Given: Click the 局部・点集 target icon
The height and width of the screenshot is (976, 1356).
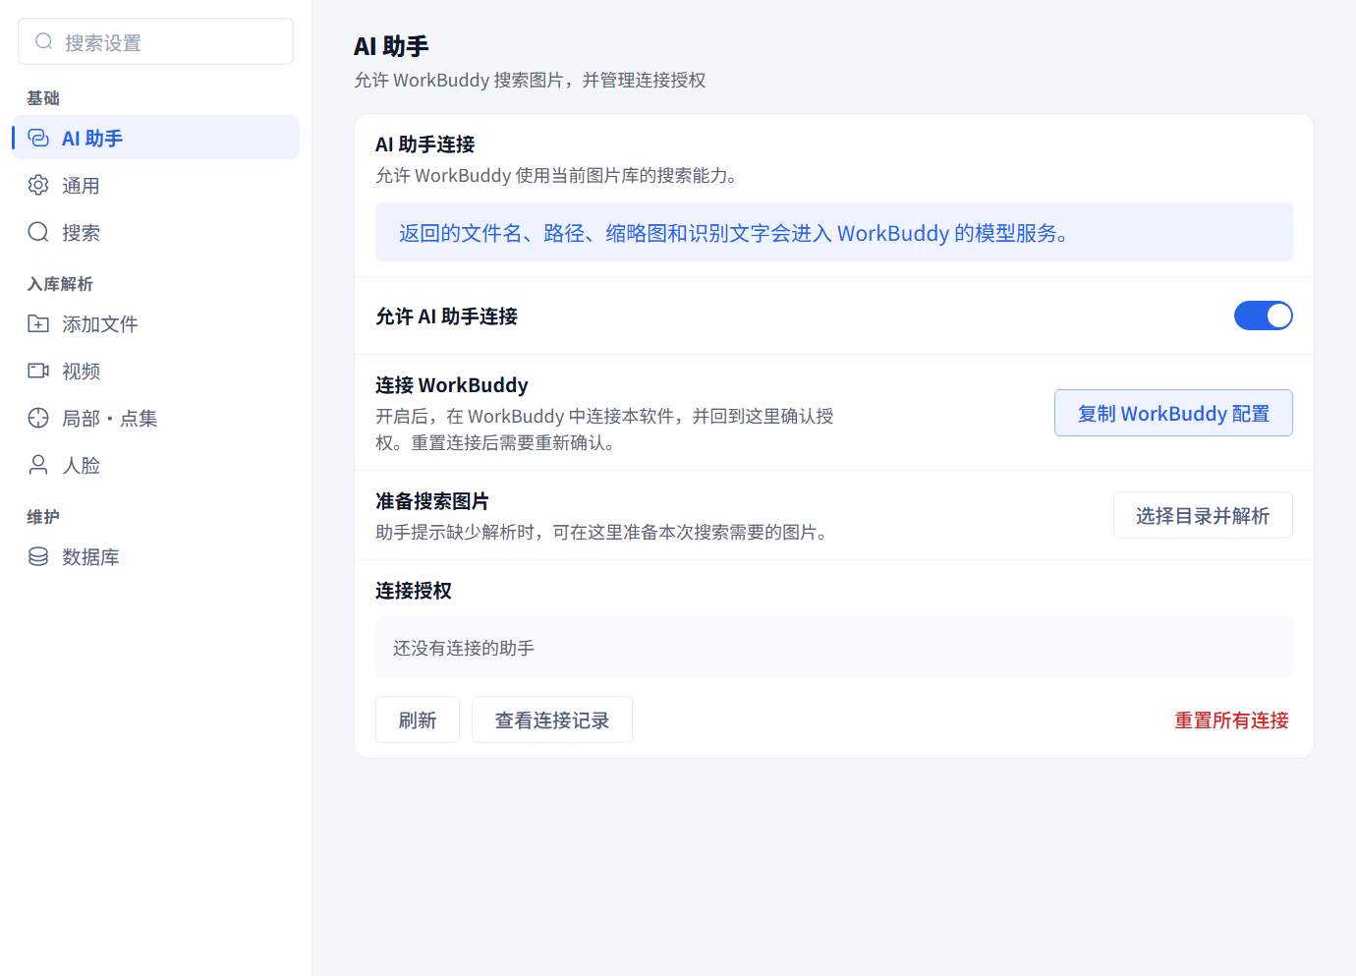Looking at the screenshot, I should (38, 418).
